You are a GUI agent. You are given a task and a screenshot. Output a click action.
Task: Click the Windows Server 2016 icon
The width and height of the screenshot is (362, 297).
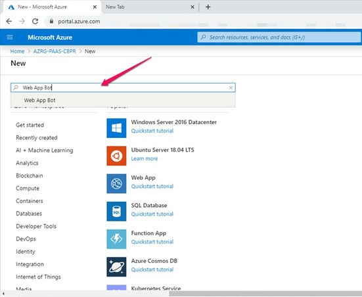tap(116, 128)
